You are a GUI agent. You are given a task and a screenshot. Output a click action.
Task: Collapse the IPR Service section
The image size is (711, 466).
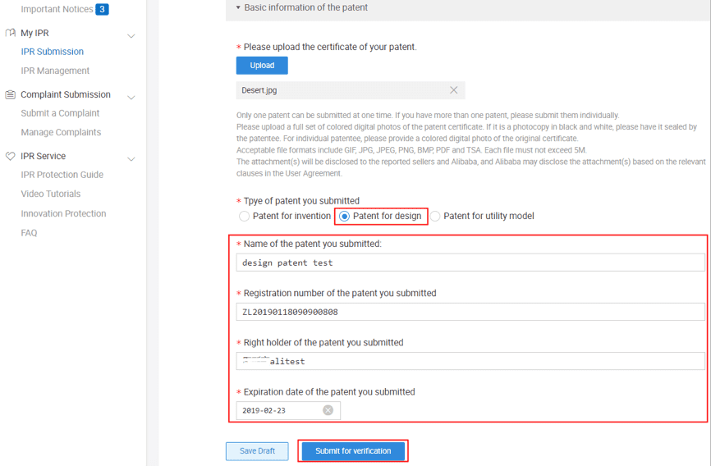pyautogui.click(x=131, y=159)
